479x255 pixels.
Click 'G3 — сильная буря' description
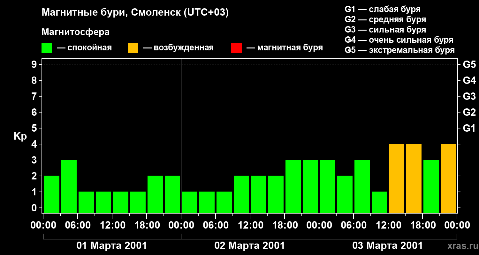tap(385, 30)
